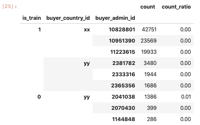The height and width of the screenshot is (125, 200).
Task: Click the is_train index value 0
Action: coord(39,97)
